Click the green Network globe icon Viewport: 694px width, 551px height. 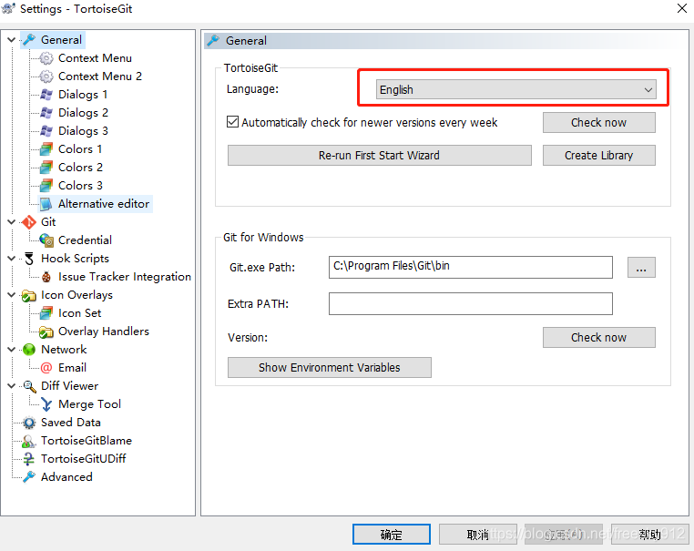pos(29,349)
